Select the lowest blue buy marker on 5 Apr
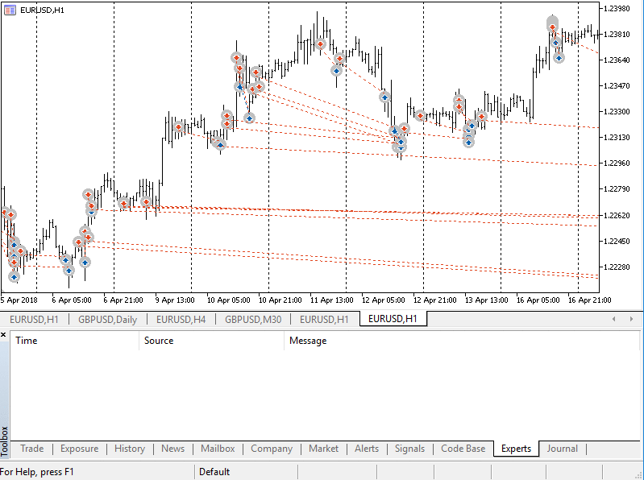 14,277
